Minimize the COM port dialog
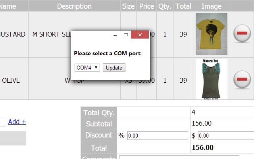Viewport: 254px width, 159px height. [x=115, y=35]
